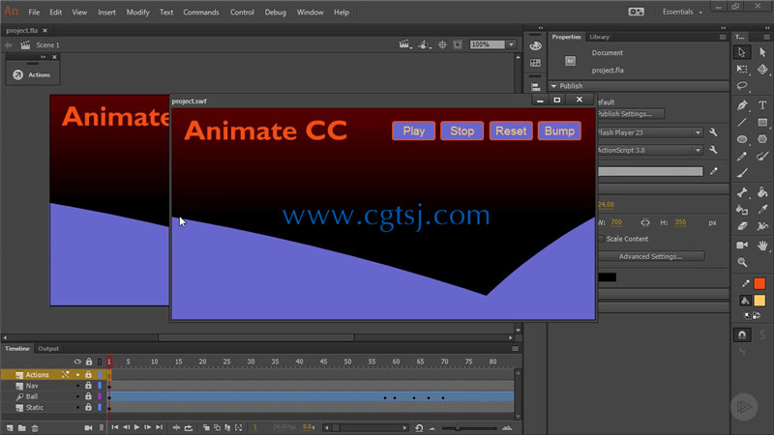
Task: Click Bump button in project.swf window
Action: pos(559,130)
